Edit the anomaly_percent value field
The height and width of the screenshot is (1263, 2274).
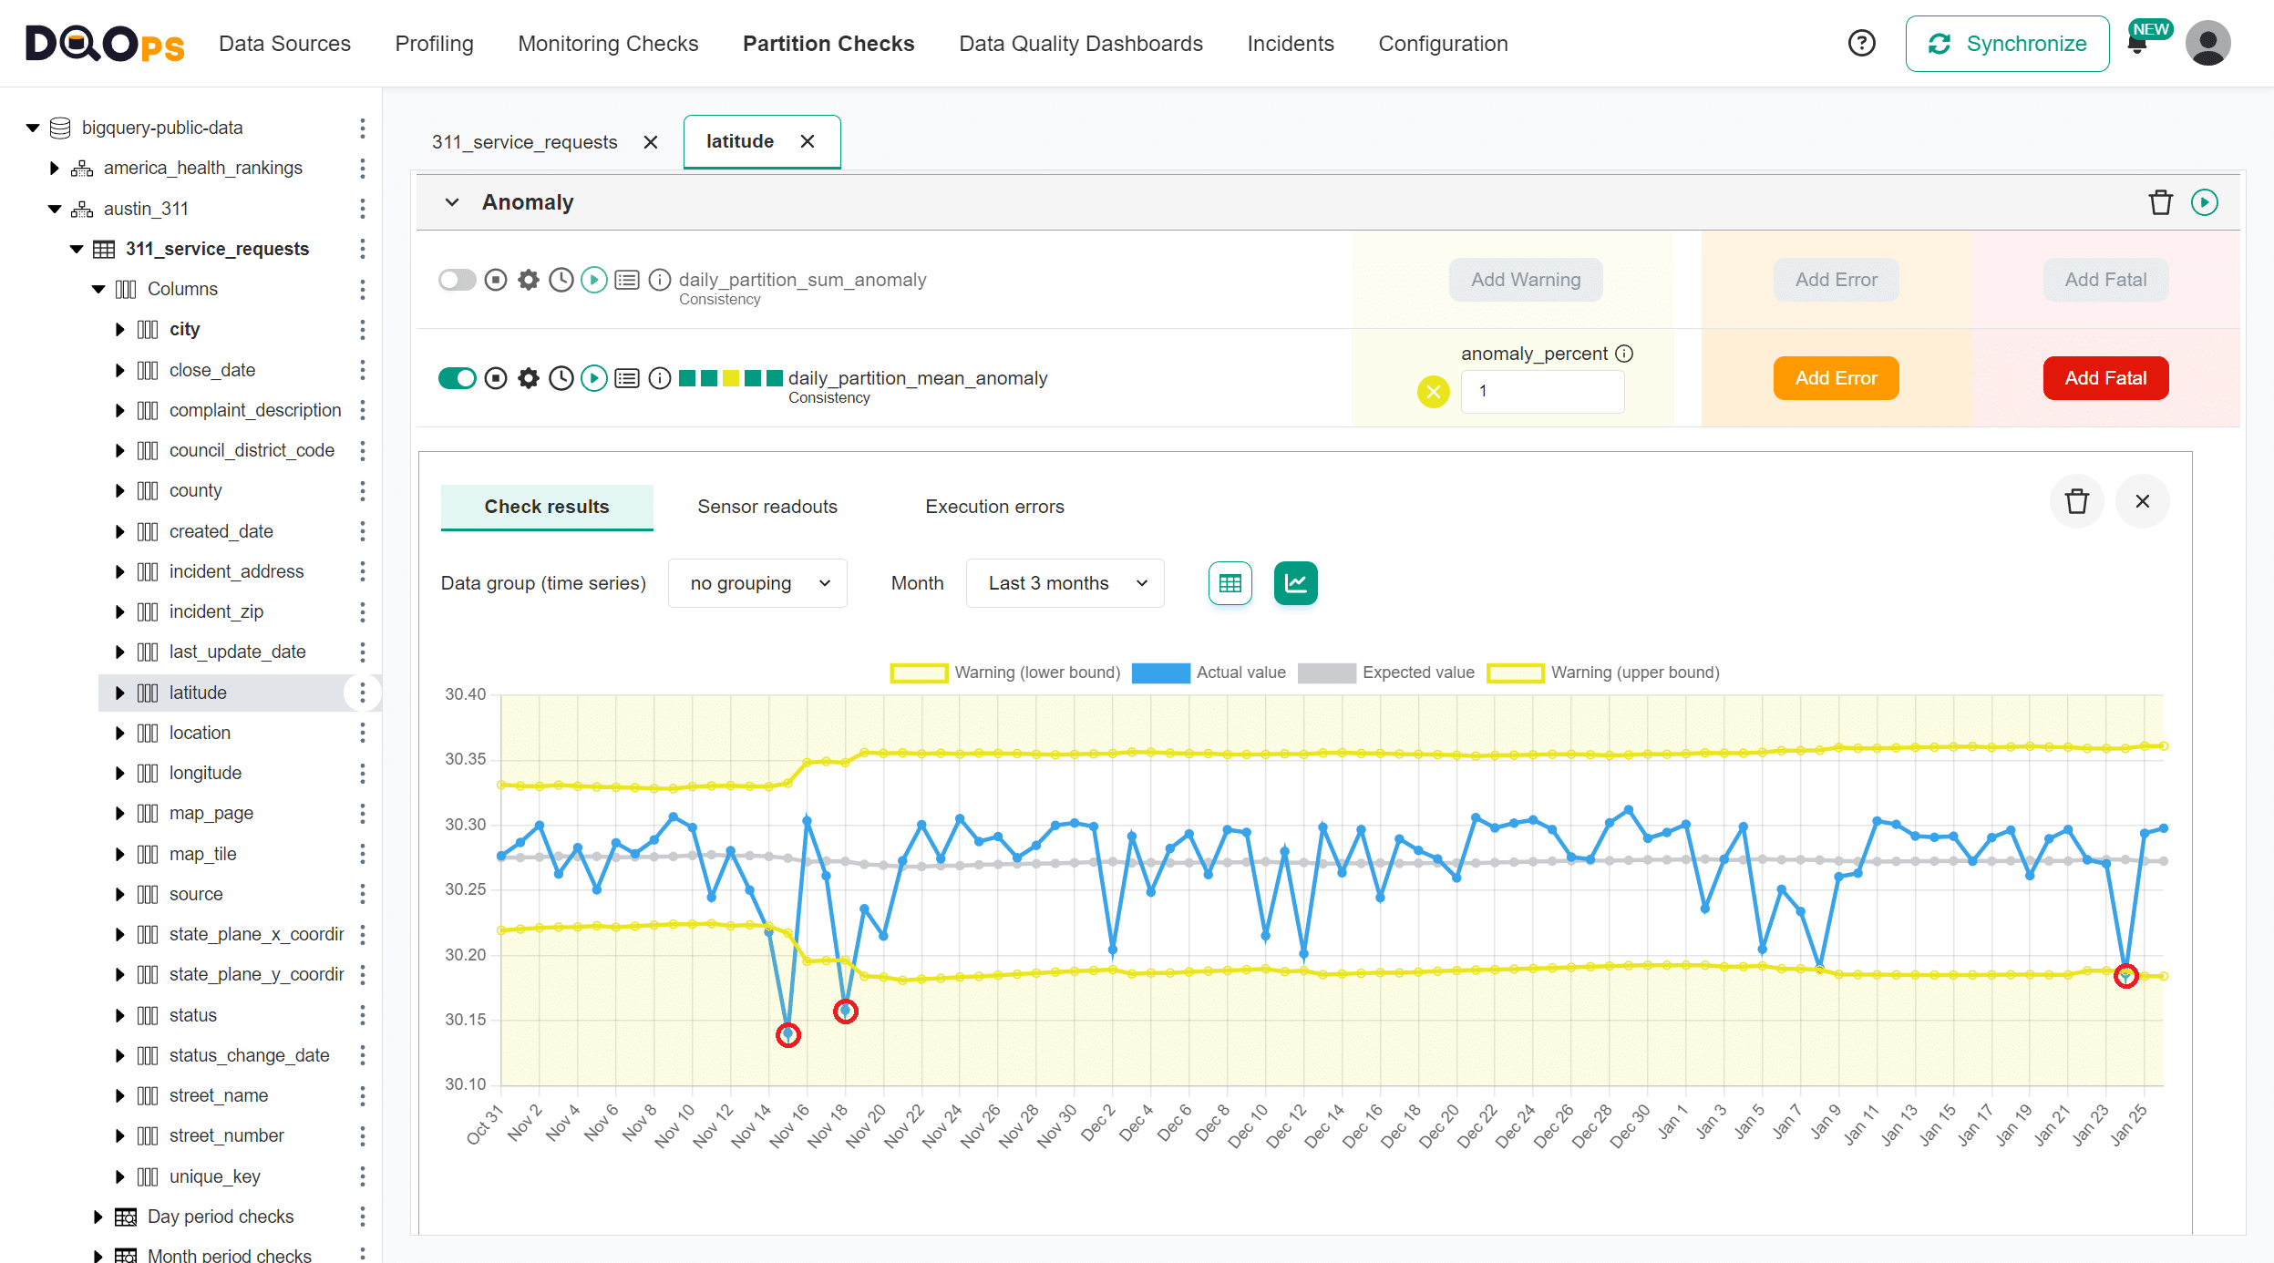pos(1541,391)
